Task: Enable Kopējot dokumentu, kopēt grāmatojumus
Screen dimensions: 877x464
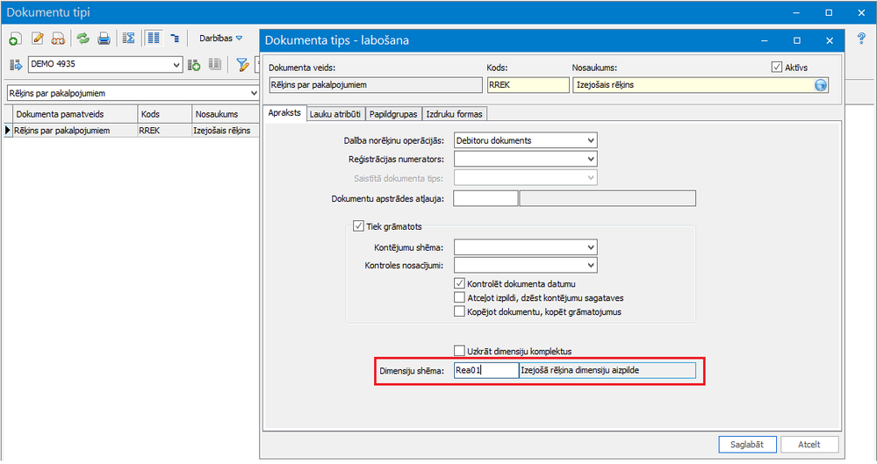Action: (x=459, y=311)
